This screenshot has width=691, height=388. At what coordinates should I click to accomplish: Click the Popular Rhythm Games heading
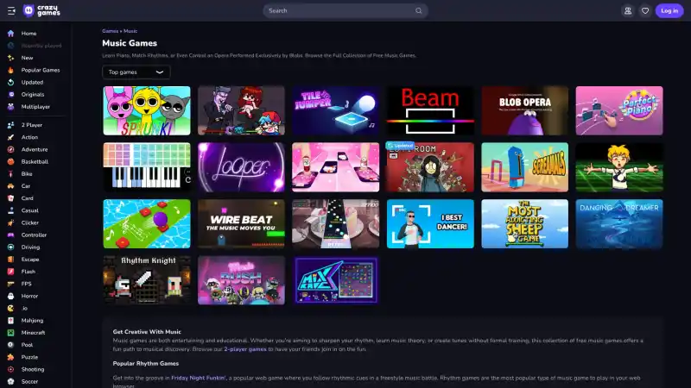pyautogui.click(x=145, y=363)
